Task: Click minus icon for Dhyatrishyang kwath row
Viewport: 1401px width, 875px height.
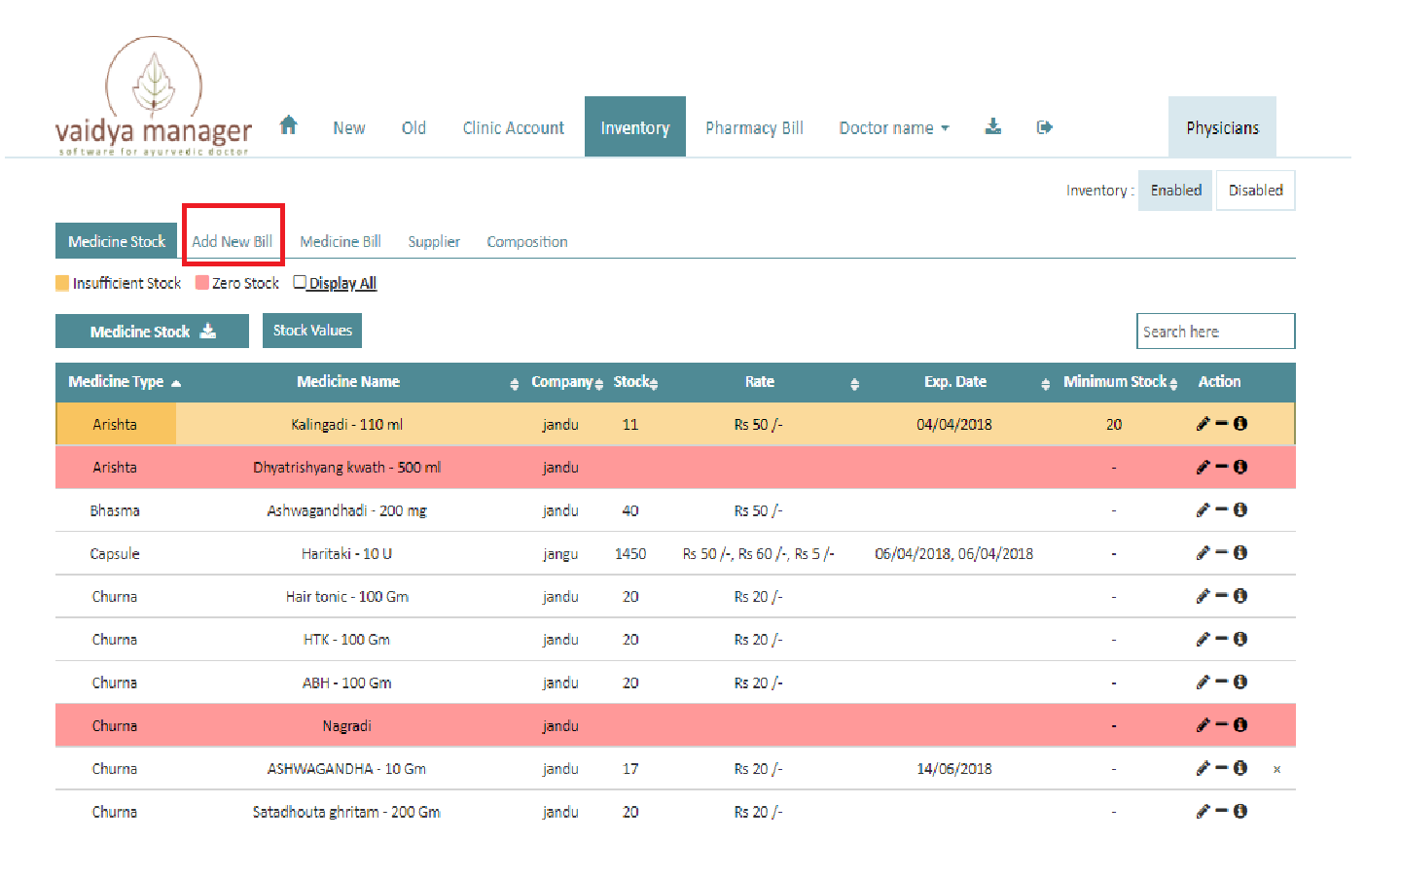Action: [1222, 467]
